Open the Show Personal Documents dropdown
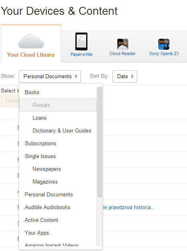 click(50, 76)
